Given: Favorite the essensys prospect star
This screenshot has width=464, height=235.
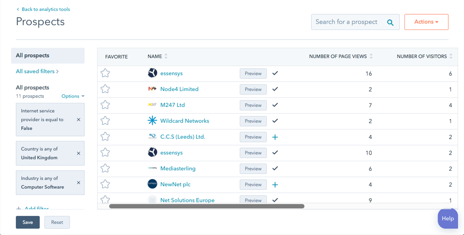Looking at the screenshot, I should point(105,73).
